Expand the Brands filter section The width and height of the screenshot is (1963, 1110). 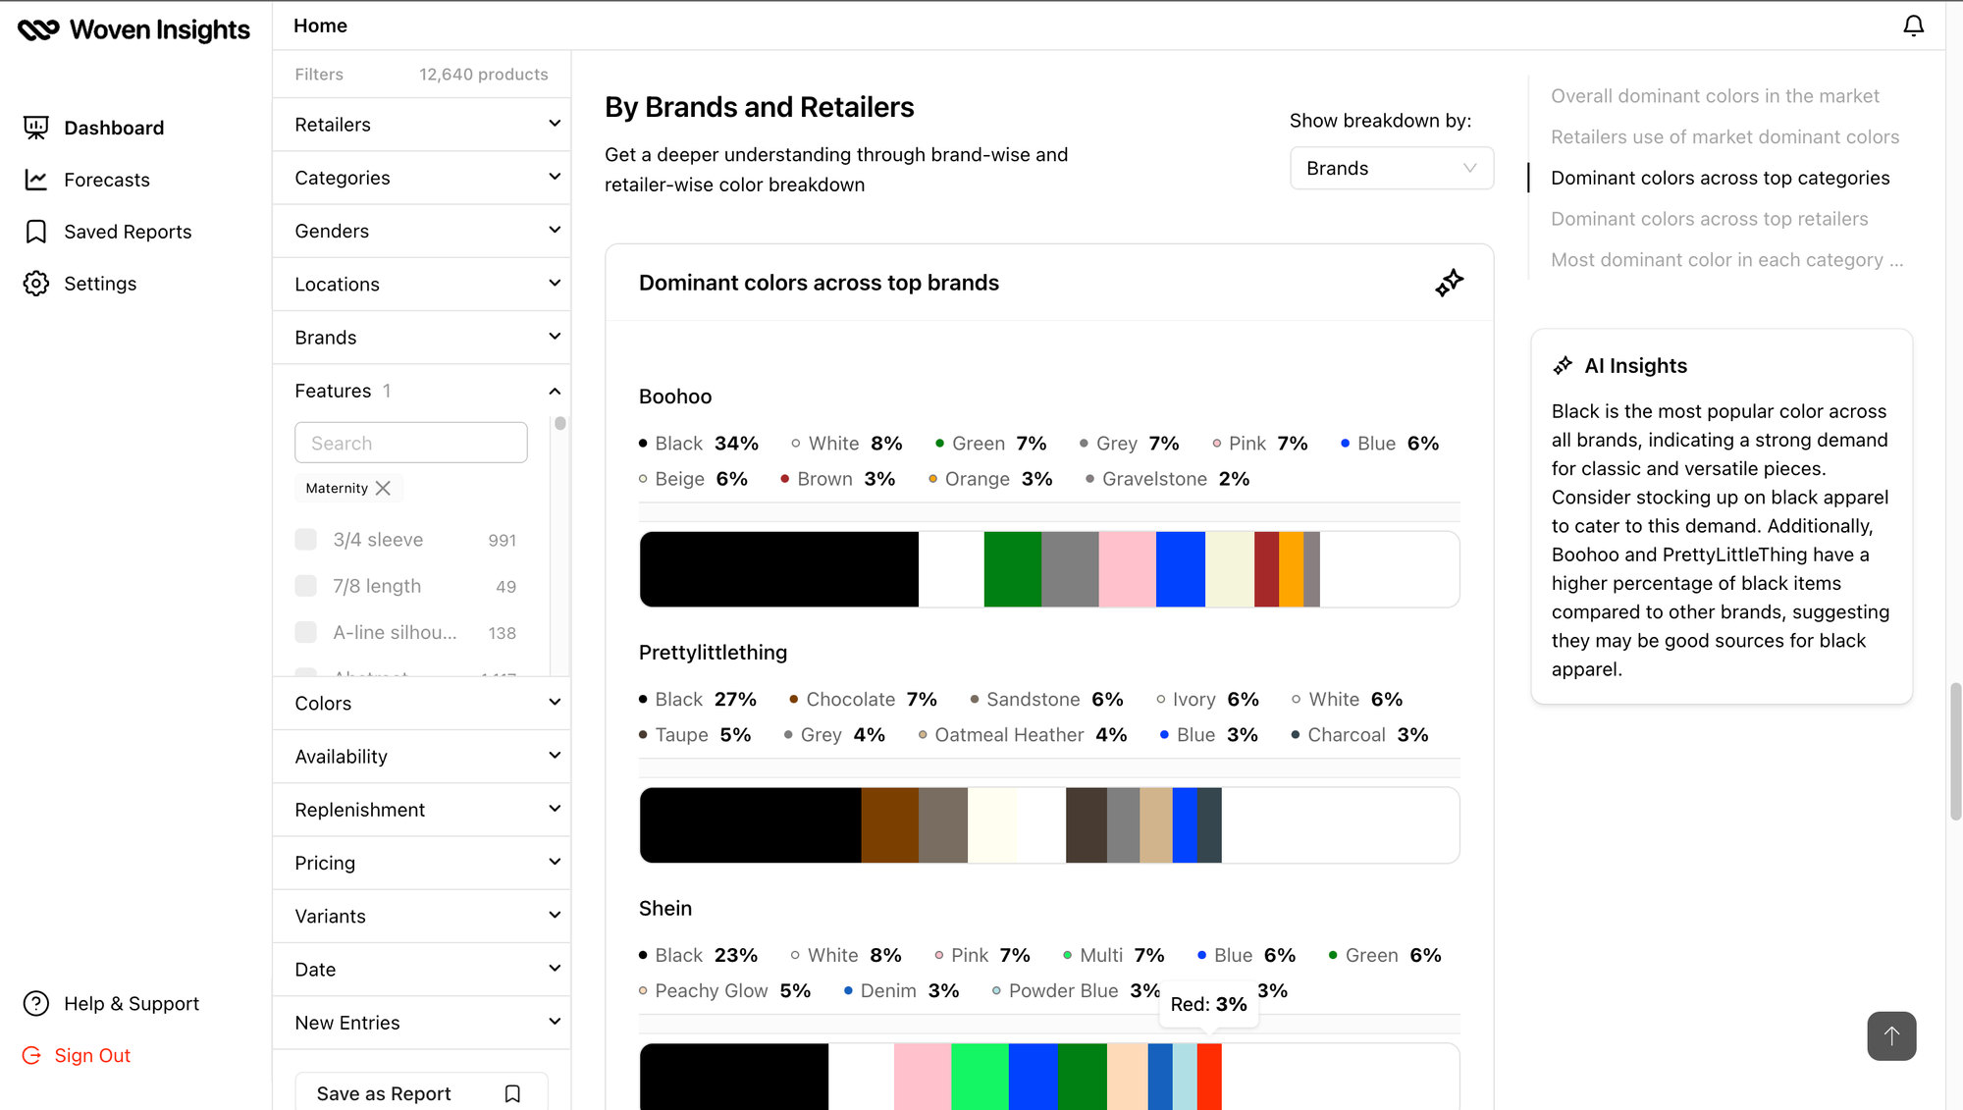[x=422, y=337]
